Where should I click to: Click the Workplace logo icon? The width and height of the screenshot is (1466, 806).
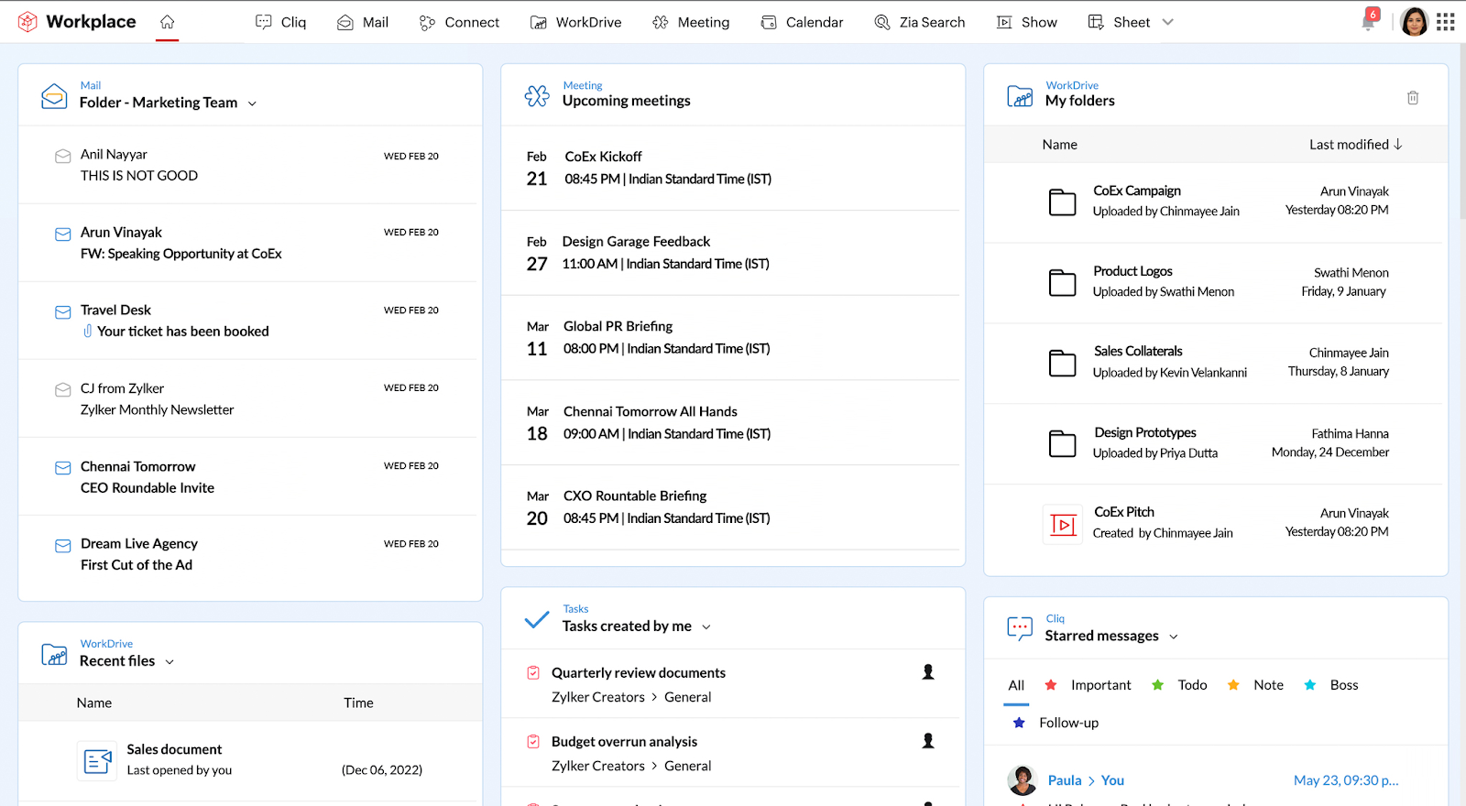point(27,21)
